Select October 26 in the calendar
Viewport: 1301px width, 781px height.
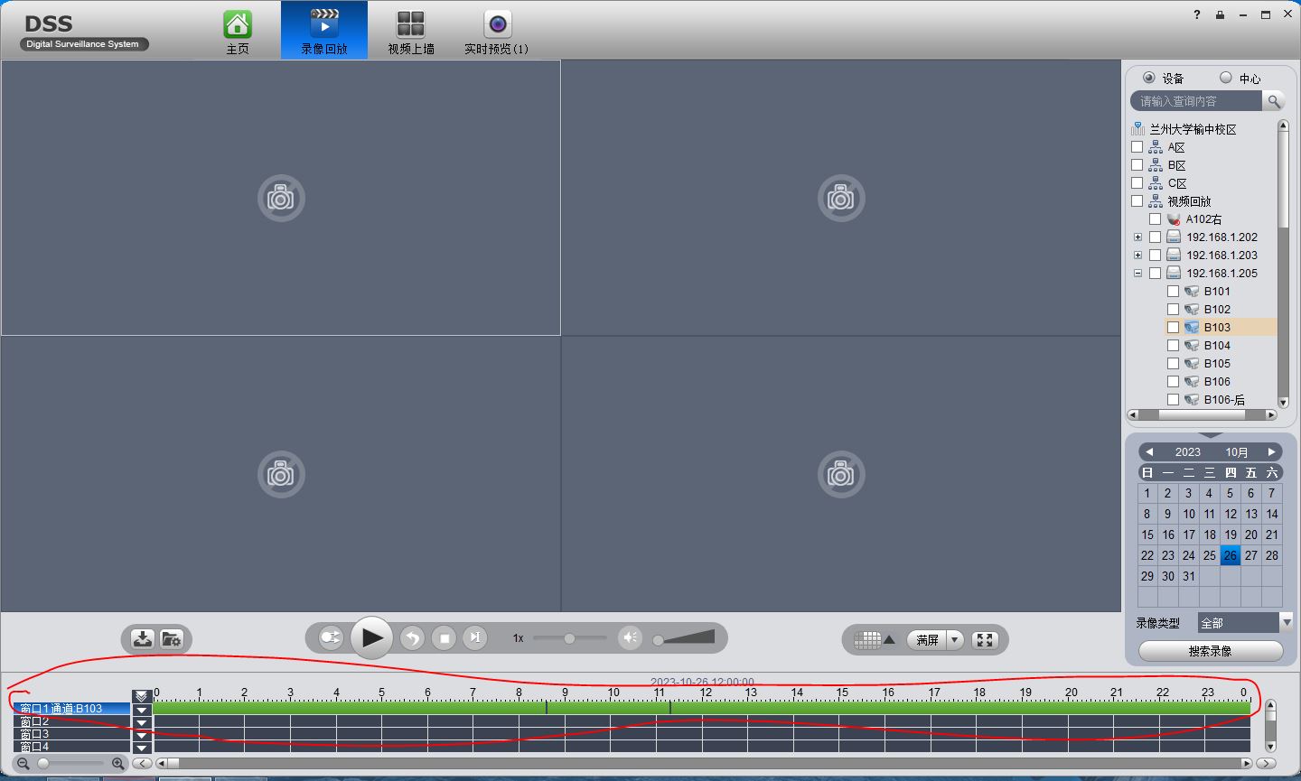tap(1231, 555)
